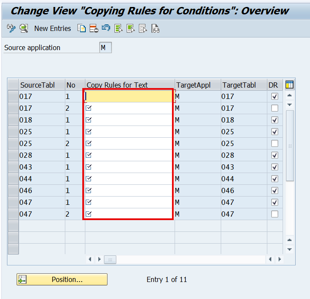Click Copy Rules check icon in row 028
The width and height of the screenshot is (310, 299).
pyautogui.click(x=88, y=155)
